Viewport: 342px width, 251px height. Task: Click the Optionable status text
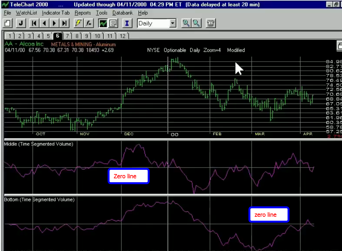[175, 50]
